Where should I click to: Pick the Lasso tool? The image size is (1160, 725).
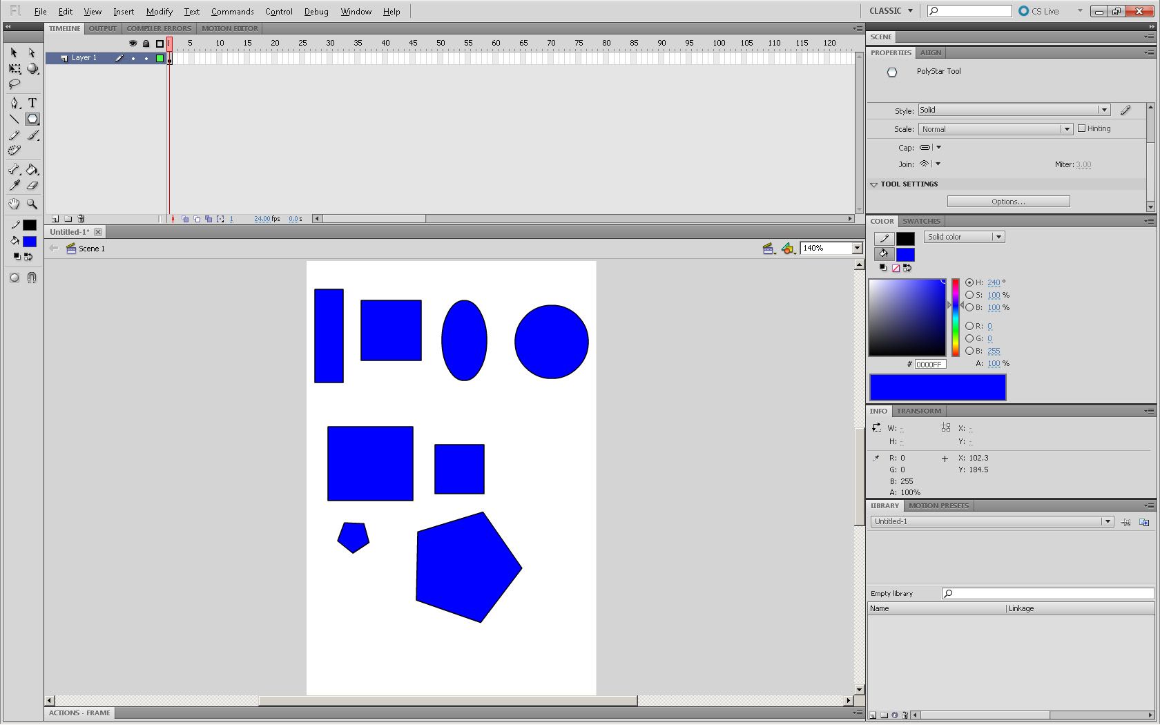[14, 84]
